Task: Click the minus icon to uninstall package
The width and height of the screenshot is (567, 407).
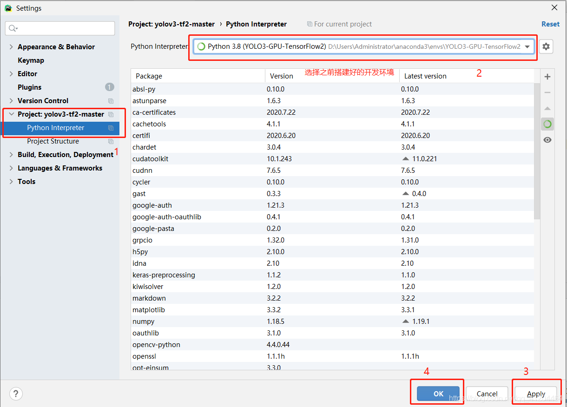Action: point(547,92)
